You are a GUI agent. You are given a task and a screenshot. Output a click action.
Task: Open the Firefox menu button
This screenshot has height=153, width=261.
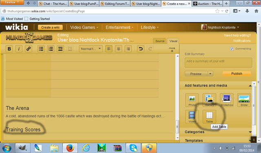coord(12,2)
